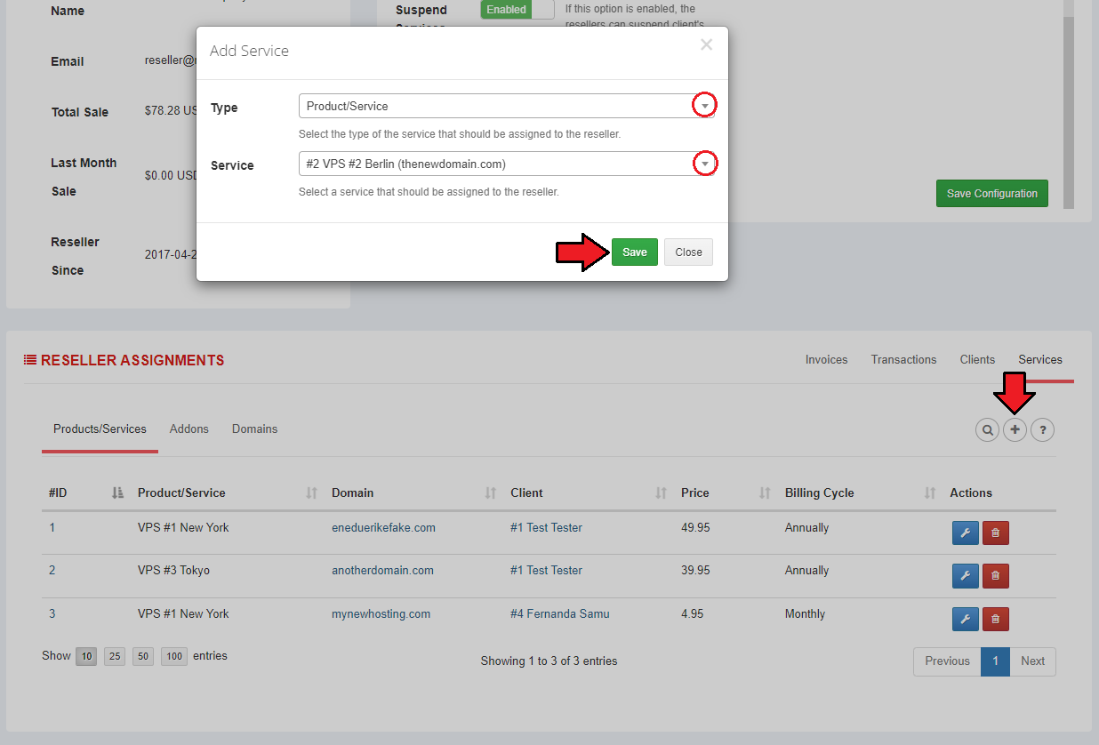Click the Reseller Assignments heading
Viewport: 1099px width, 745px height.
132,360
